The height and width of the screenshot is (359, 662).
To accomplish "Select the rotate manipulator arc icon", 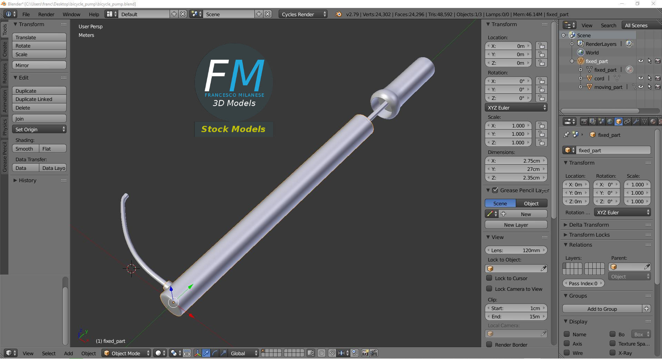I will 215,353.
